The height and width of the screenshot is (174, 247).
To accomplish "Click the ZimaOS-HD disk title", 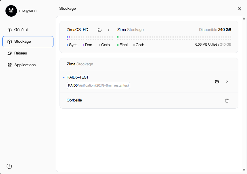I will click(78, 30).
